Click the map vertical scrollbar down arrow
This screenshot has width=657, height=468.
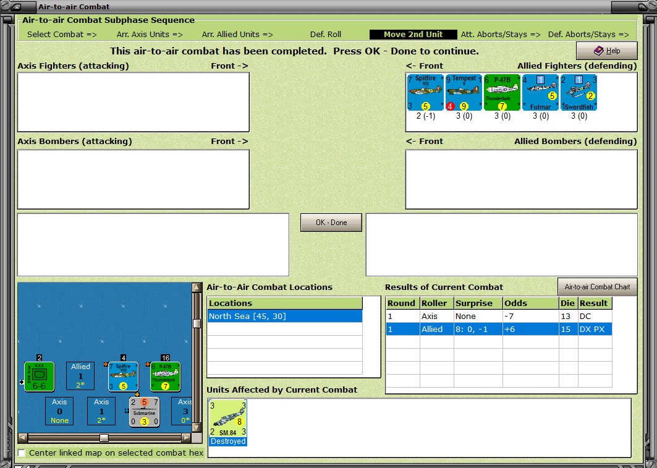[196, 428]
